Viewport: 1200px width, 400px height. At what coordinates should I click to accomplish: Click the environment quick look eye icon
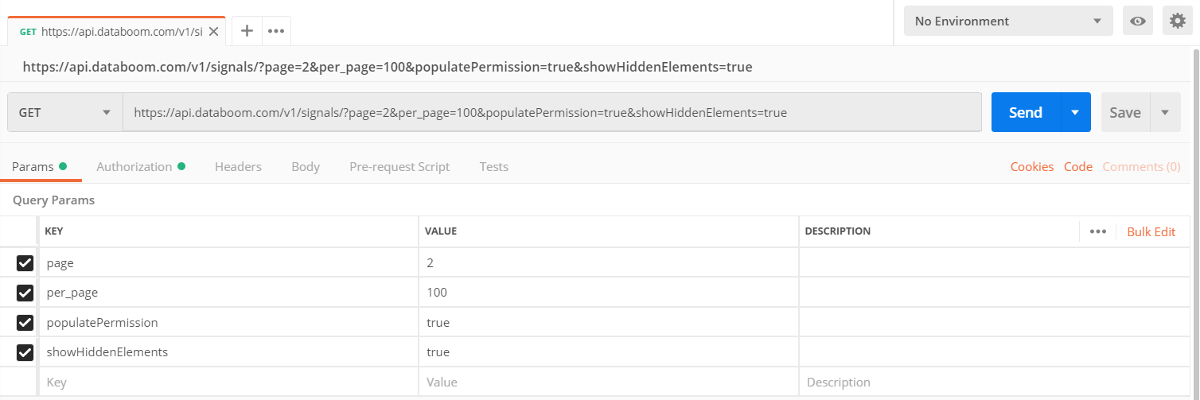pos(1138,21)
